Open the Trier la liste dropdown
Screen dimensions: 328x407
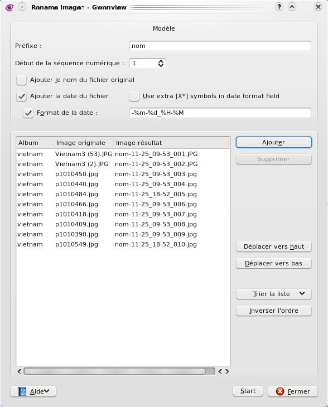[x=274, y=294]
